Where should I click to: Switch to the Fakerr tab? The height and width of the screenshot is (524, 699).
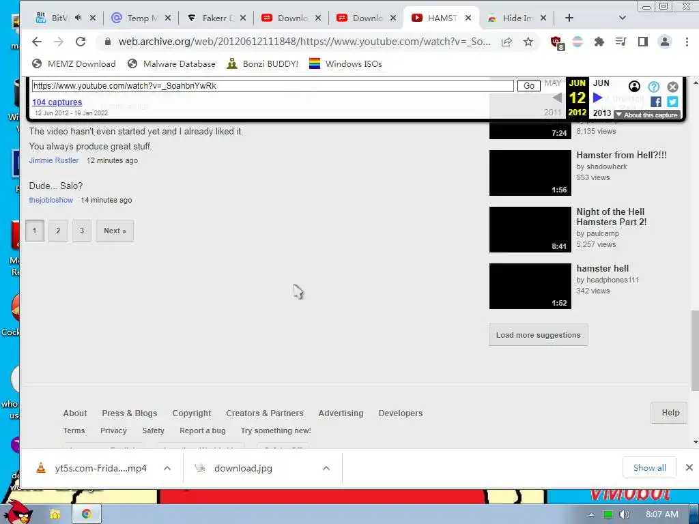(217, 18)
